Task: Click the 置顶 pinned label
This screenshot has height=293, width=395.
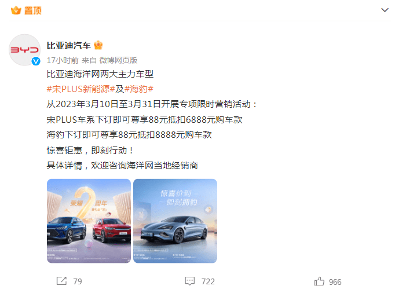Action: [x=33, y=10]
